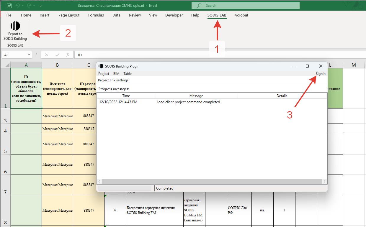Screen dimensions: 366x227
Task: Open Project menu in SODIS plugin
Action: click(x=104, y=74)
